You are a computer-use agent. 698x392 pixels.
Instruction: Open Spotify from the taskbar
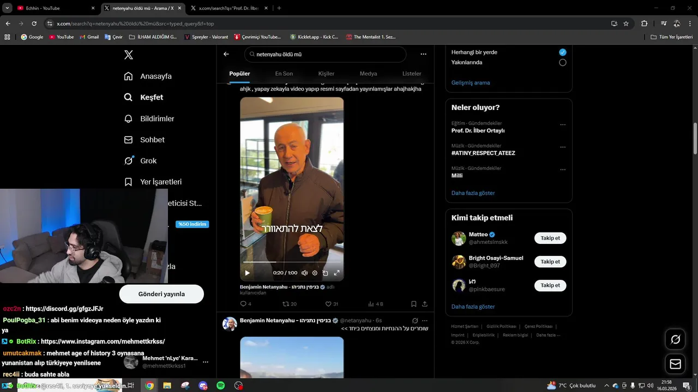pyautogui.click(x=221, y=385)
